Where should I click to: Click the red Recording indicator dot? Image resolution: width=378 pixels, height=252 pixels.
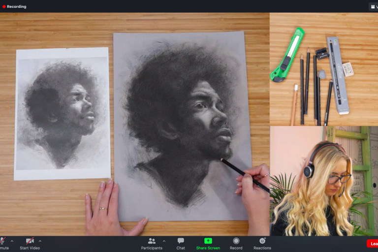pyautogui.click(x=4, y=7)
